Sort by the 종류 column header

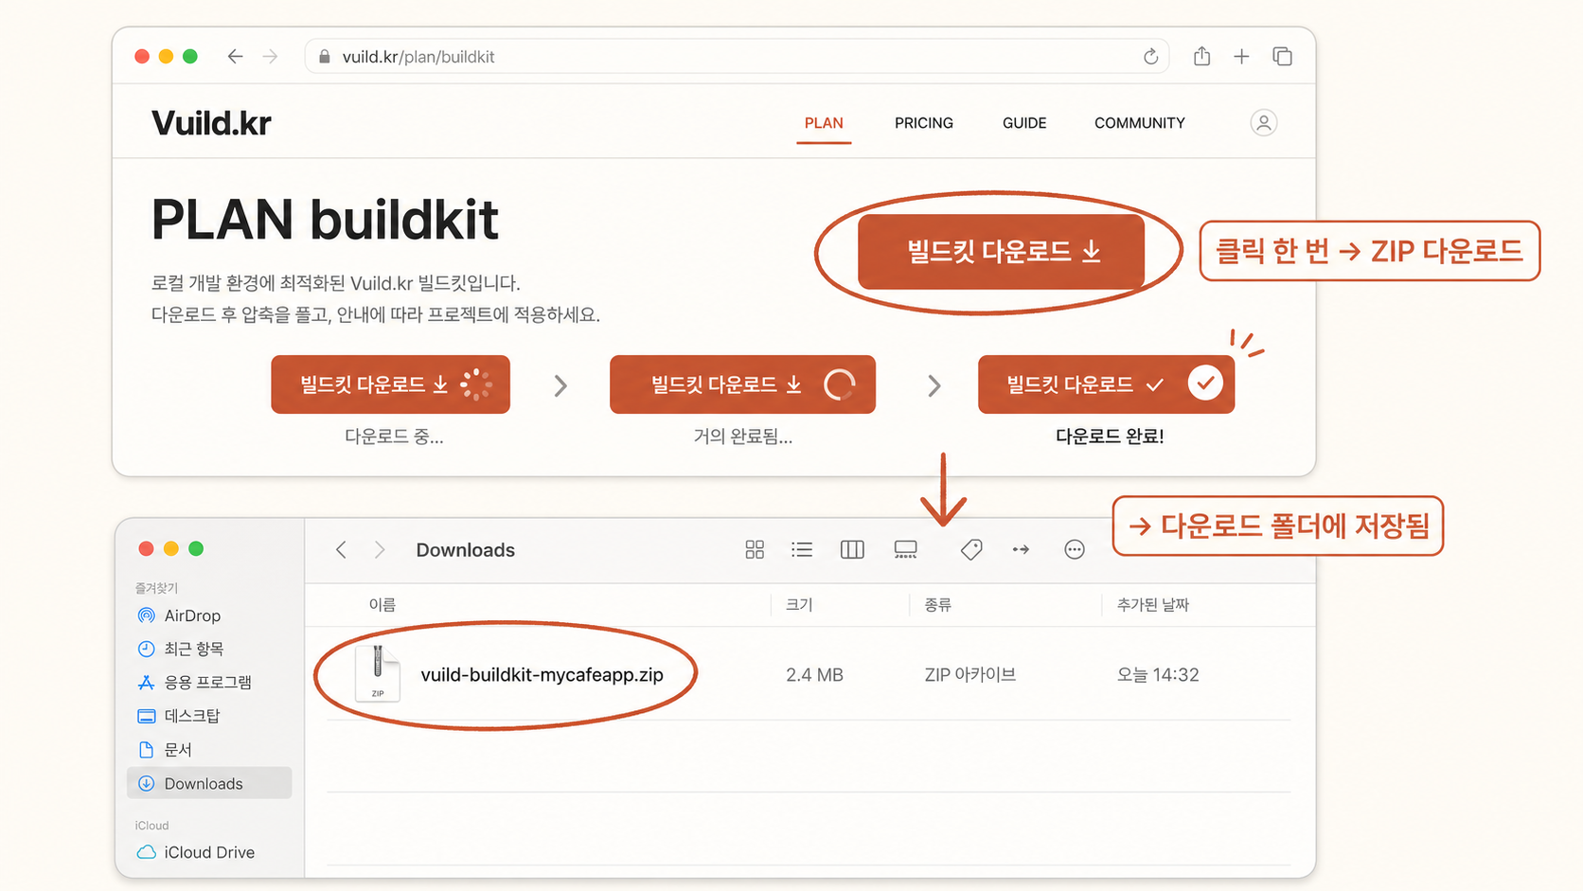(938, 605)
